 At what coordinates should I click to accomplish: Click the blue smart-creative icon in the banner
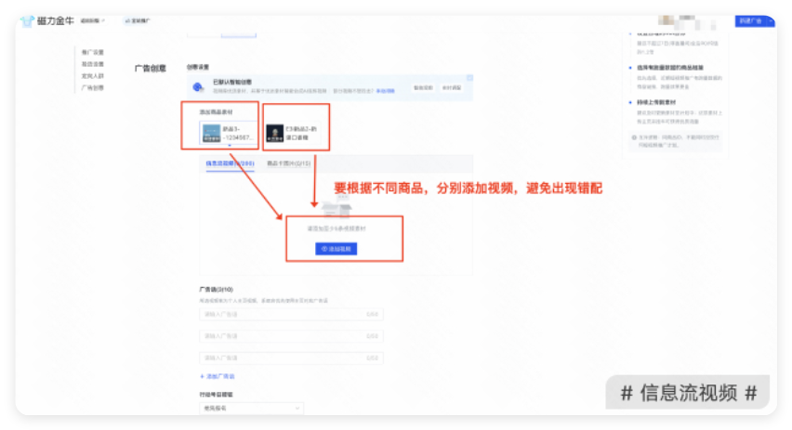click(x=198, y=87)
